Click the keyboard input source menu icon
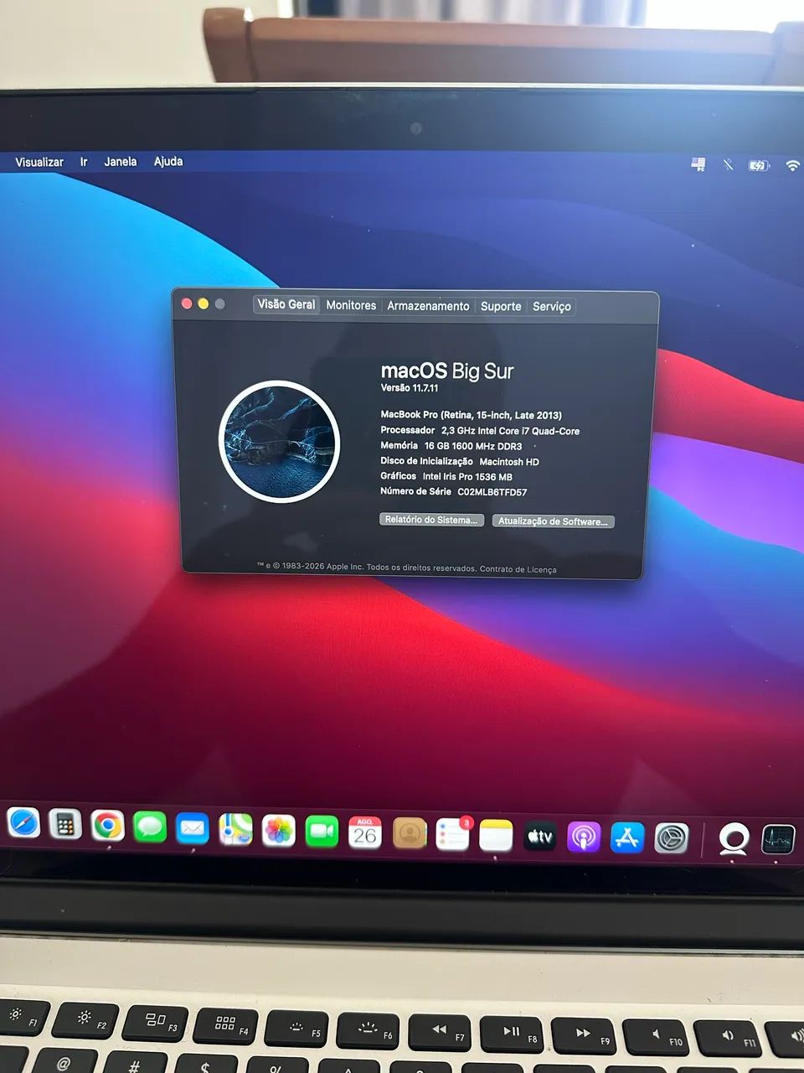The image size is (804, 1073). tap(698, 164)
